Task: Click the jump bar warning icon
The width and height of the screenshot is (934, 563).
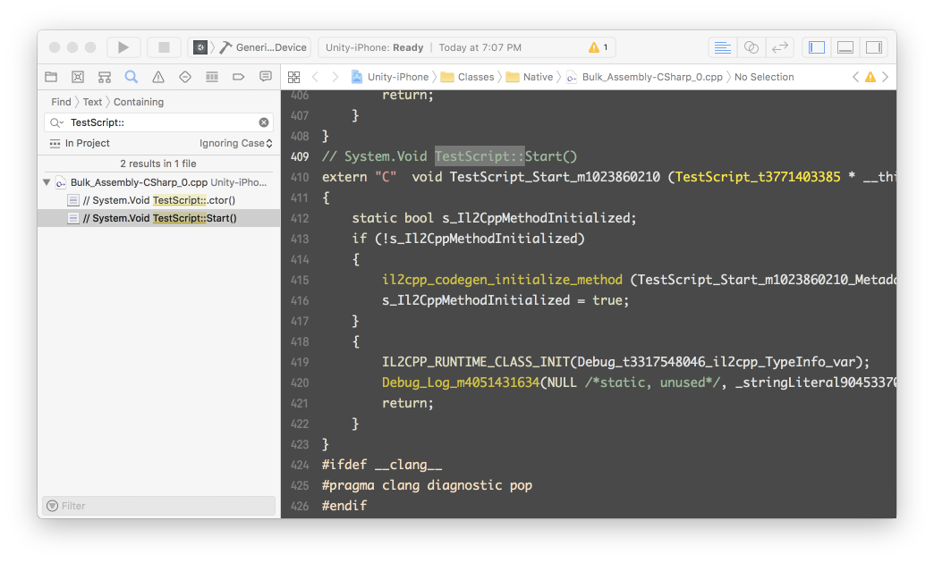Action: (870, 77)
